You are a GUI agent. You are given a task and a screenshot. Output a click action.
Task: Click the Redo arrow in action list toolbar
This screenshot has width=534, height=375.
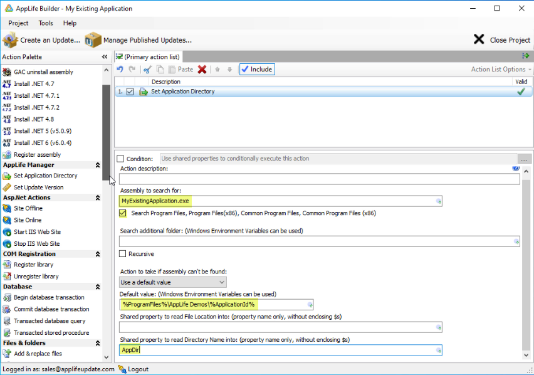click(x=132, y=70)
